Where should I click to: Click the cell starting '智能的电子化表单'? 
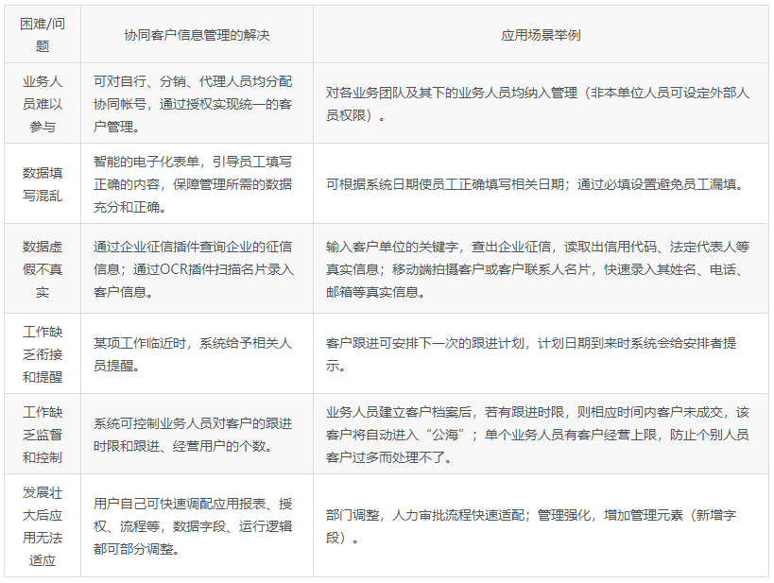pos(197,183)
